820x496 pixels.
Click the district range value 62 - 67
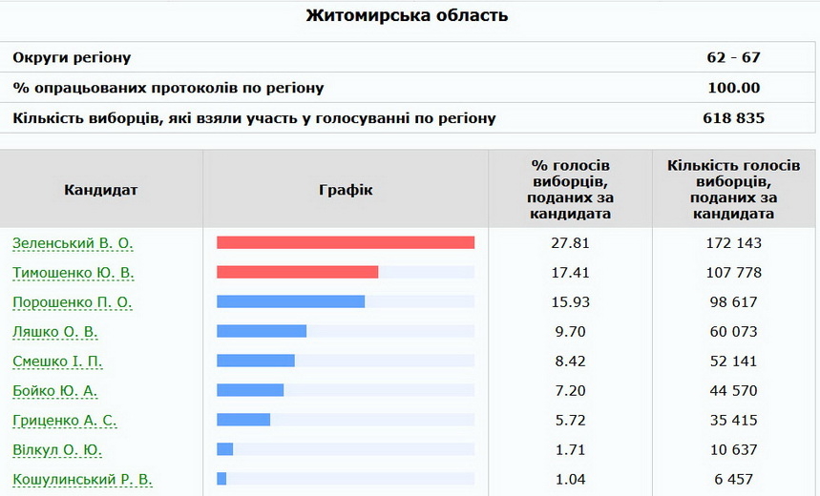733,57
